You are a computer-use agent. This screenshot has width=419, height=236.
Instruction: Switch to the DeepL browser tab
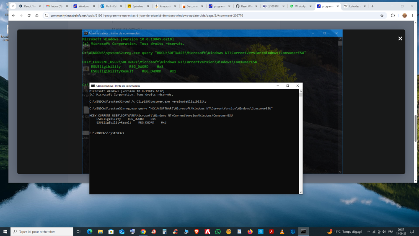coord(31,6)
